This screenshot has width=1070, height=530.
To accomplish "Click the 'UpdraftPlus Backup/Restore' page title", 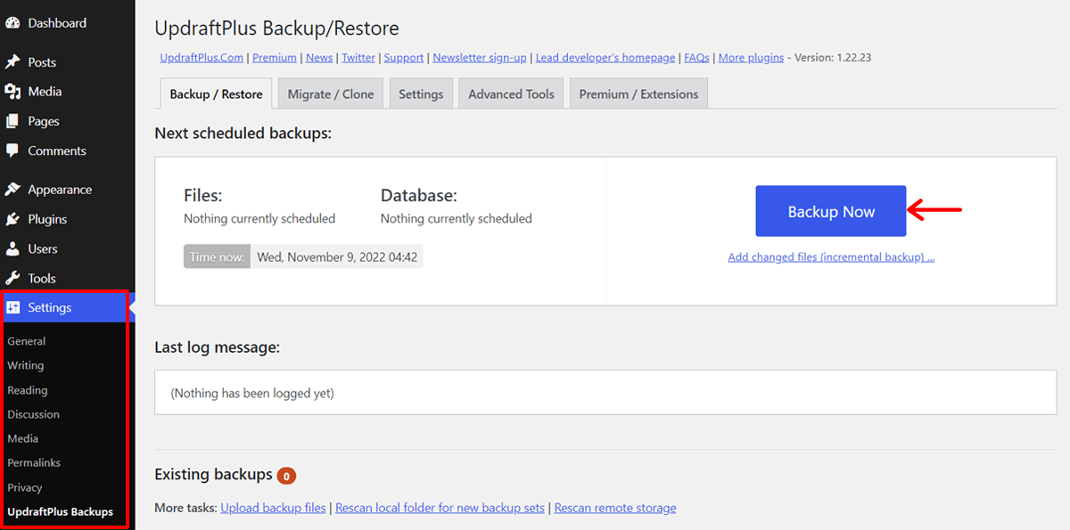I will click(276, 29).
